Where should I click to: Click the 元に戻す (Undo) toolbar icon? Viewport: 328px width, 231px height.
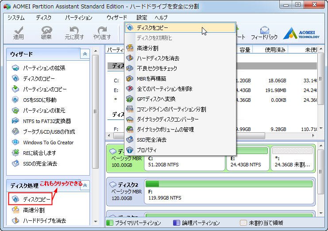(74, 30)
